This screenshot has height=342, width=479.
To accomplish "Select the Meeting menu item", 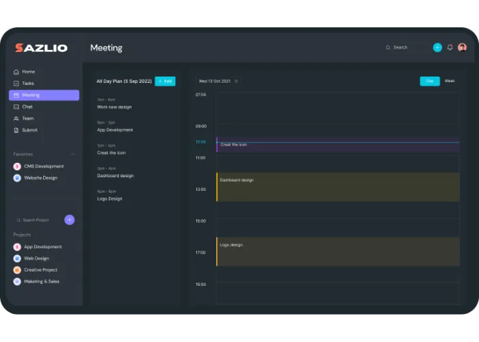I will coord(44,95).
